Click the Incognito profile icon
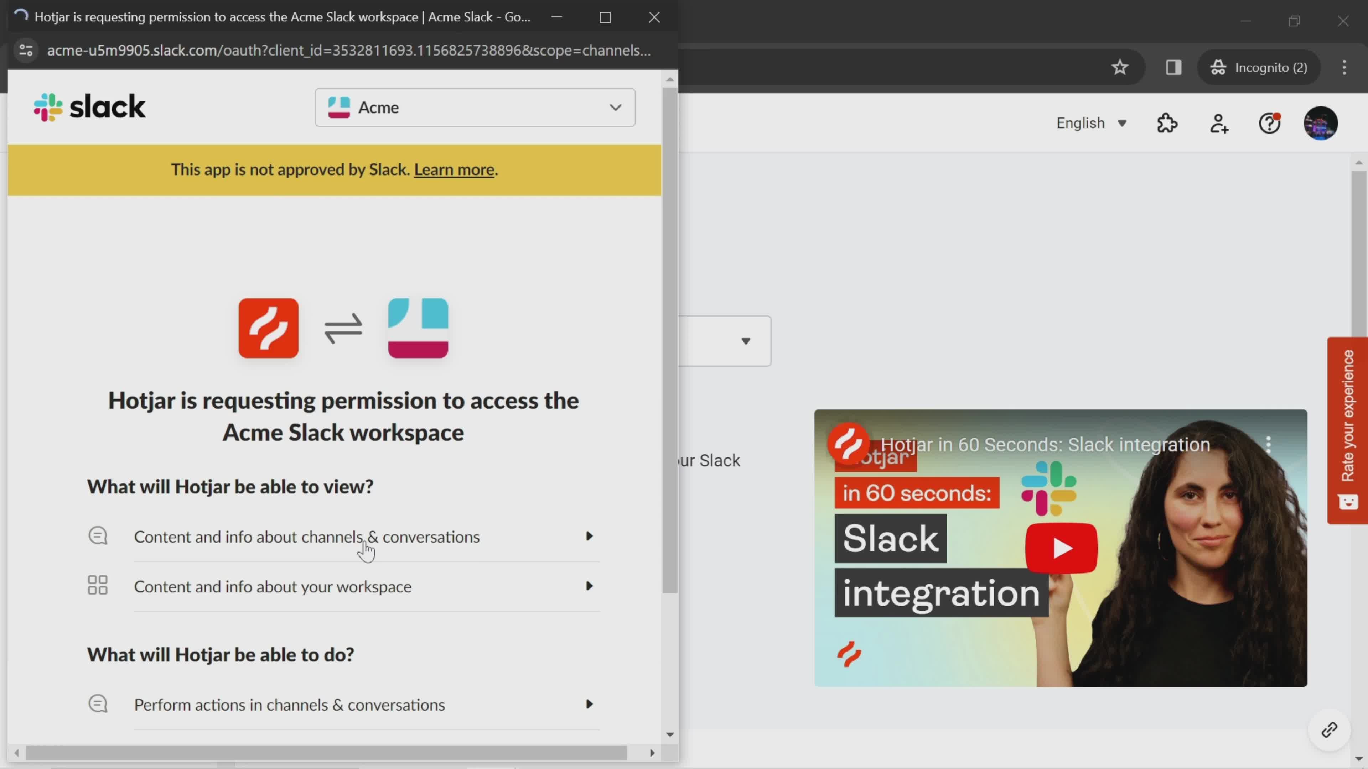The image size is (1368, 769). (x=1222, y=67)
